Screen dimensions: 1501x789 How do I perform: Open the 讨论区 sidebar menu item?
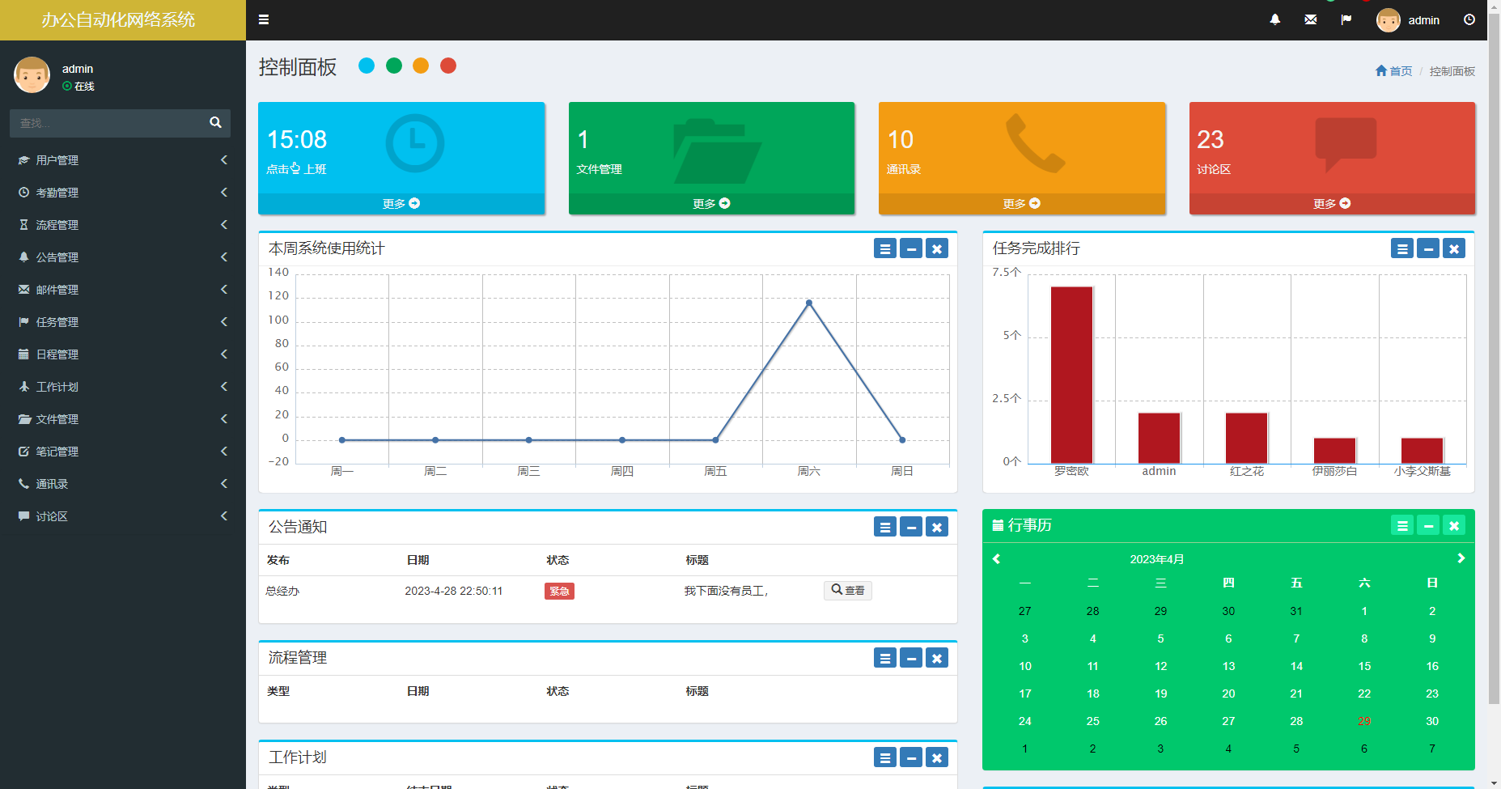(121, 516)
